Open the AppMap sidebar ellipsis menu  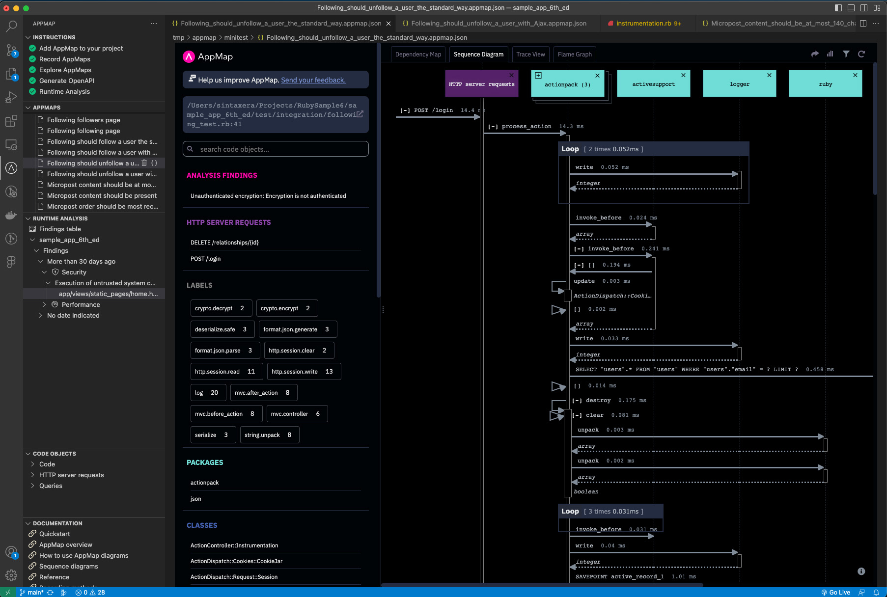point(154,24)
